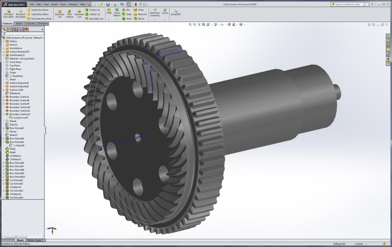Expand the History folder

click(4, 41)
